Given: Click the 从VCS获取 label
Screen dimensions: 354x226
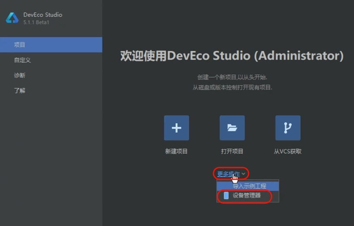Looking at the screenshot, I should point(288,151).
